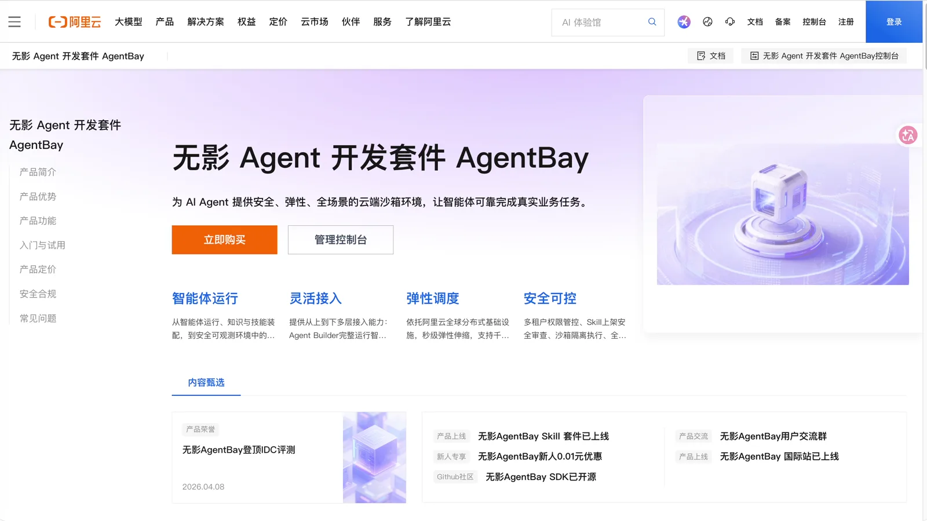The width and height of the screenshot is (927, 521).
Task: Click the cube thumbnail on the IDC card
Action: coord(374,457)
